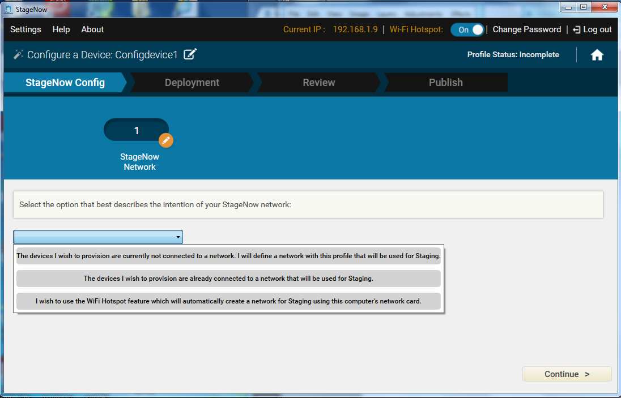Click the orange pencil on step 1 badge
Viewport: 621px width, 398px height.
pyautogui.click(x=165, y=140)
